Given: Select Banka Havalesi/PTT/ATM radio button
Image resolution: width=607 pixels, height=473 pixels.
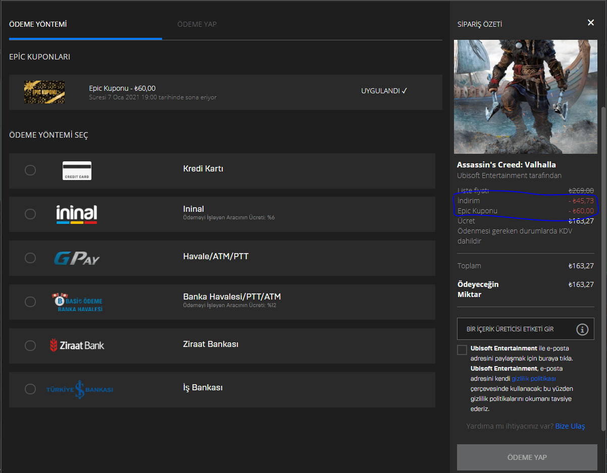Looking at the screenshot, I should pos(30,302).
